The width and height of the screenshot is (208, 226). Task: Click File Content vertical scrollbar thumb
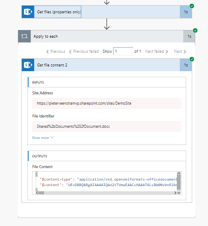click(179, 182)
